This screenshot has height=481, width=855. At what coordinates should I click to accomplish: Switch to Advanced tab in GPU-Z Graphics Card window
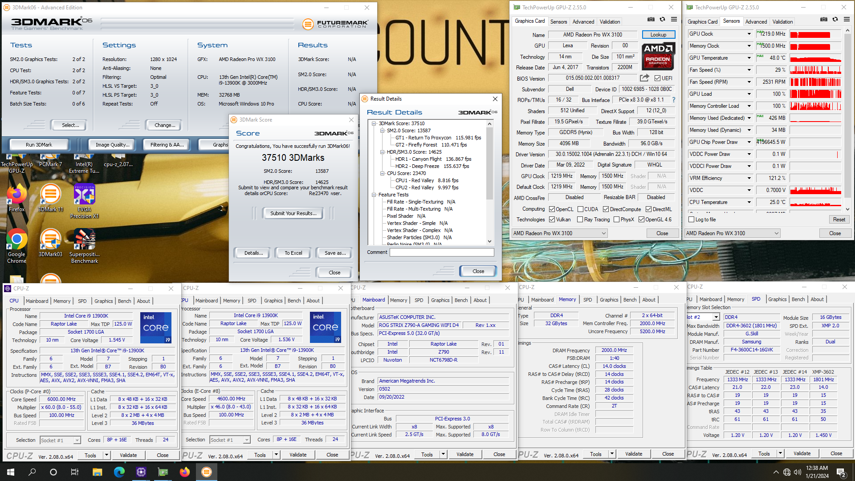[583, 21]
